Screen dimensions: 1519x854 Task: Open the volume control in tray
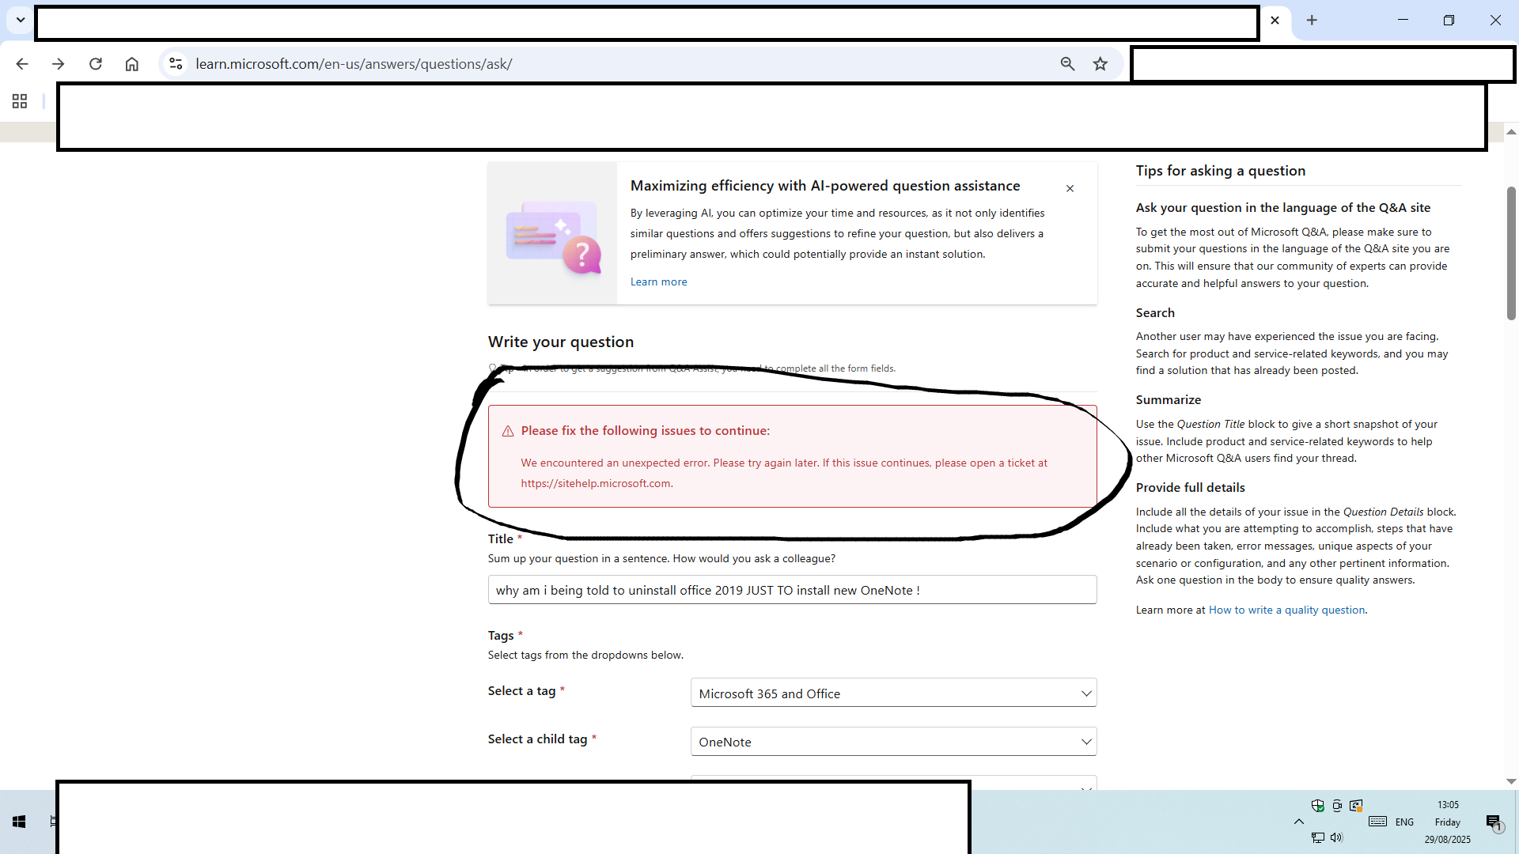1336,837
